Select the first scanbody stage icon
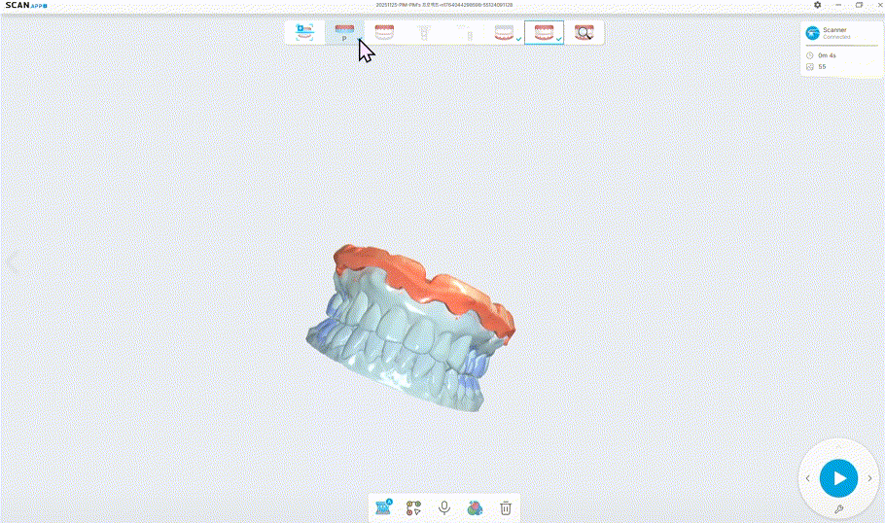 tap(424, 33)
